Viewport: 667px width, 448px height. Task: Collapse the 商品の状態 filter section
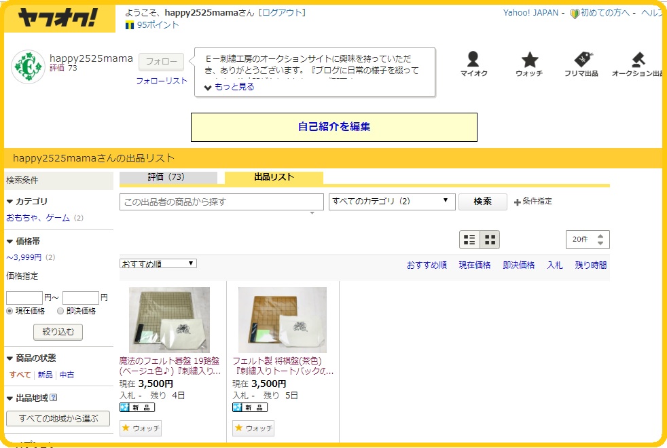10,358
